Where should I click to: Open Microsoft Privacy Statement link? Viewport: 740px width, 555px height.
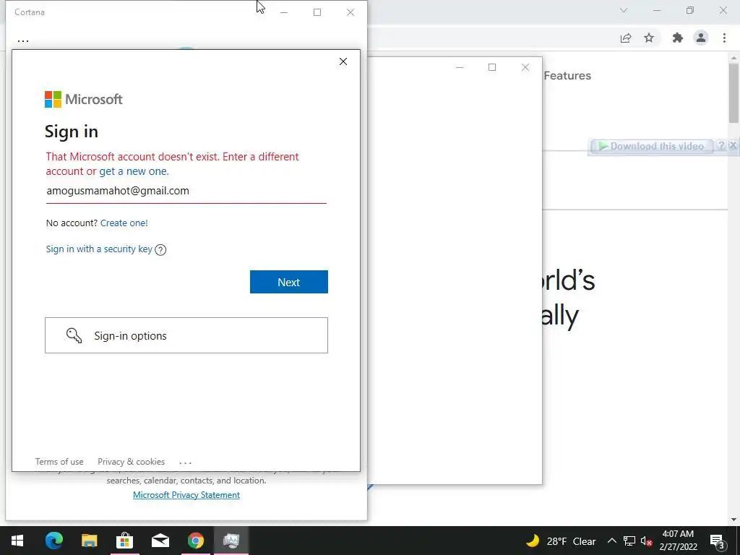[186, 494]
